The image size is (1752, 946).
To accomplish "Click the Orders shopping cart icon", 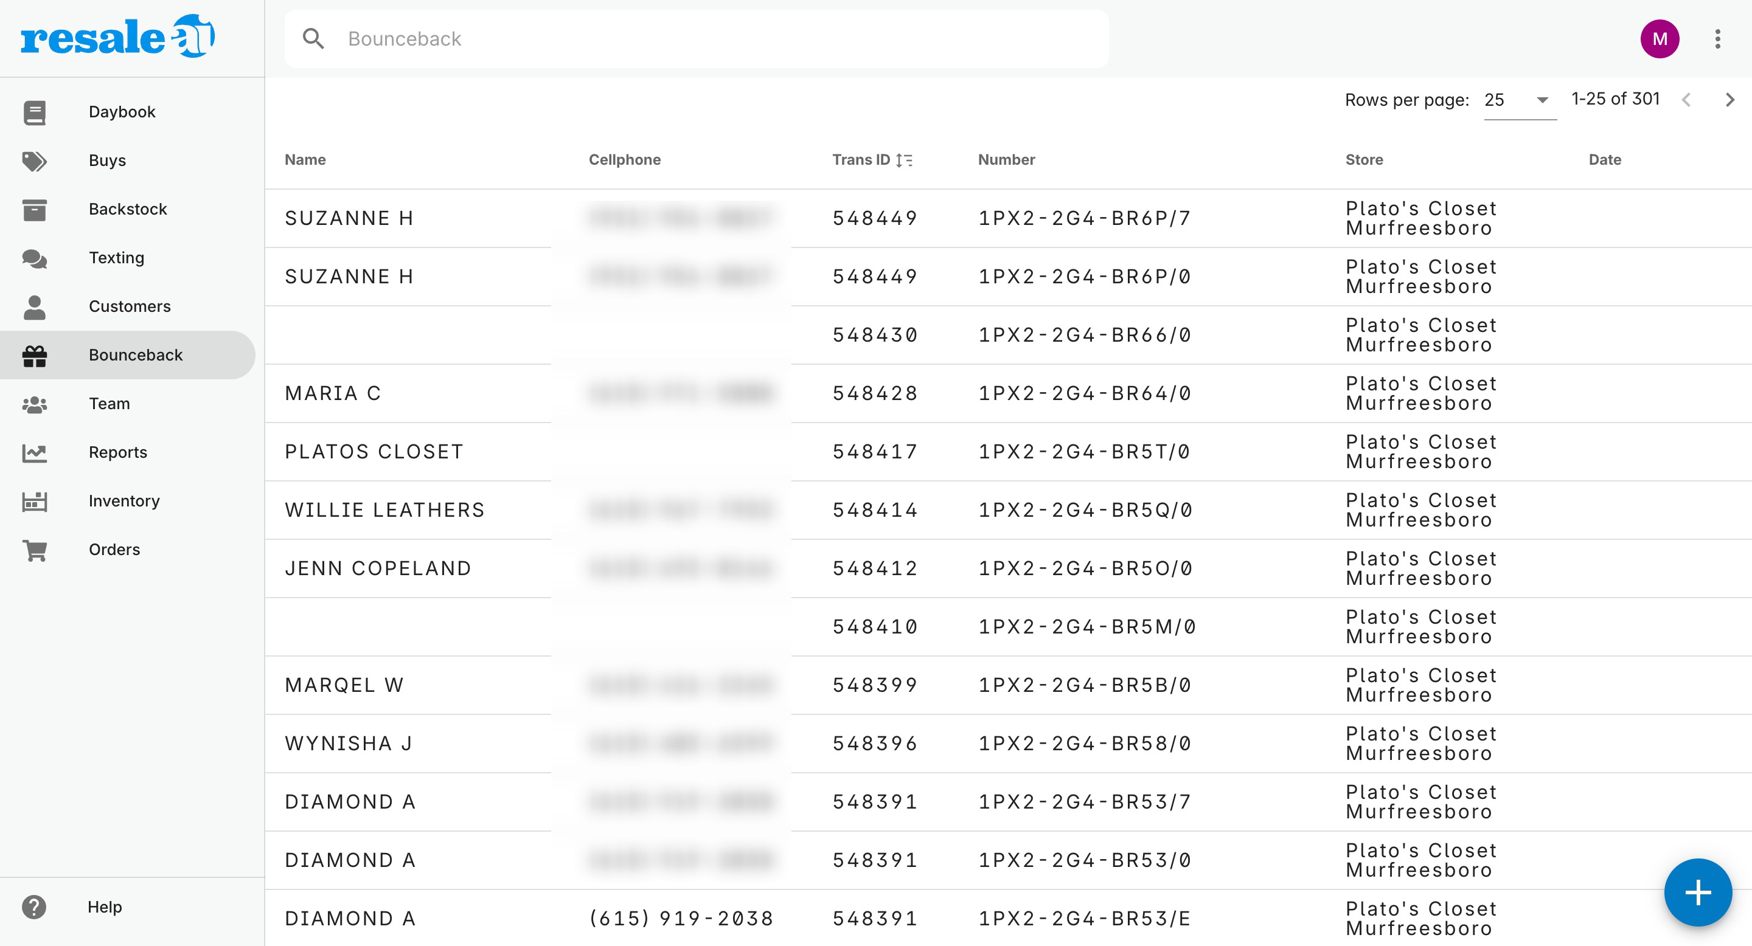I will [34, 550].
